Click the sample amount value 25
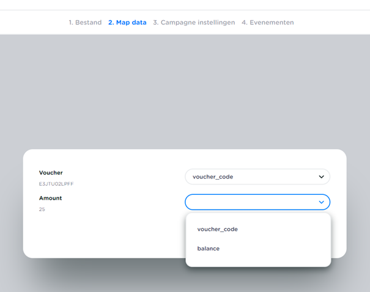370x292 pixels. pos(42,210)
